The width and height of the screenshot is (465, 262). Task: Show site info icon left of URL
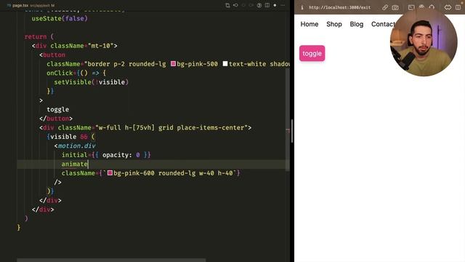pos(302,7)
